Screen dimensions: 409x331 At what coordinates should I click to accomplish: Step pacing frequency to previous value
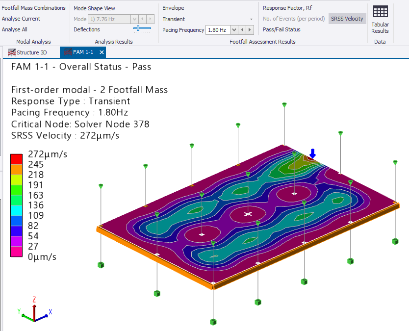point(243,30)
